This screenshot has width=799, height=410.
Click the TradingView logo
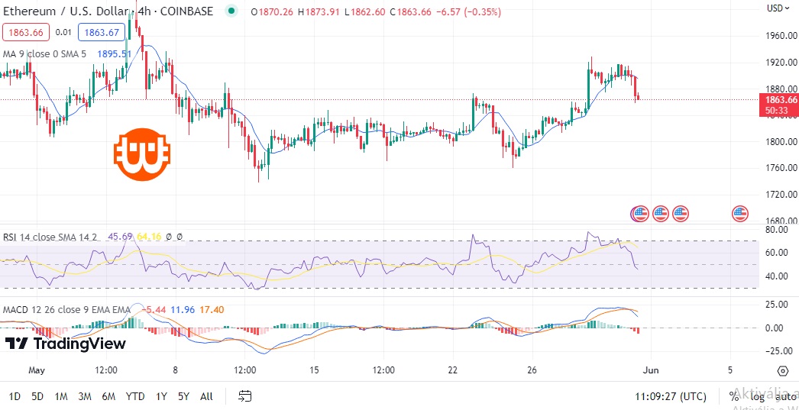(x=65, y=344)
